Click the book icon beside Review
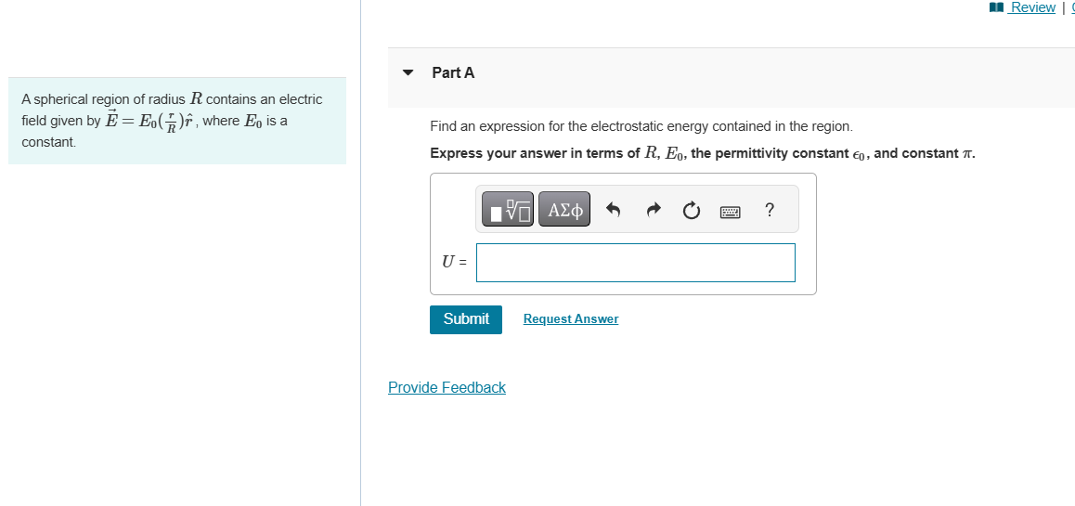 [x=997, y=7]
